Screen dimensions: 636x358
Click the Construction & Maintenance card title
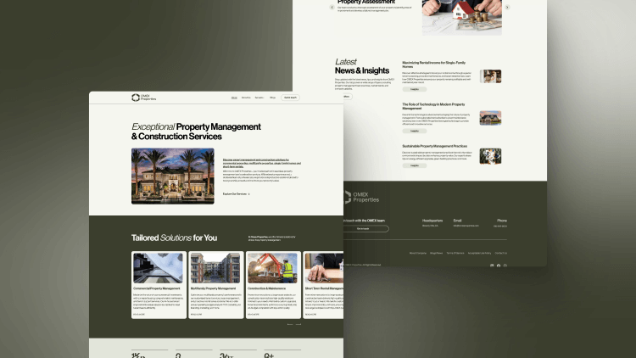tap(266, 288)
